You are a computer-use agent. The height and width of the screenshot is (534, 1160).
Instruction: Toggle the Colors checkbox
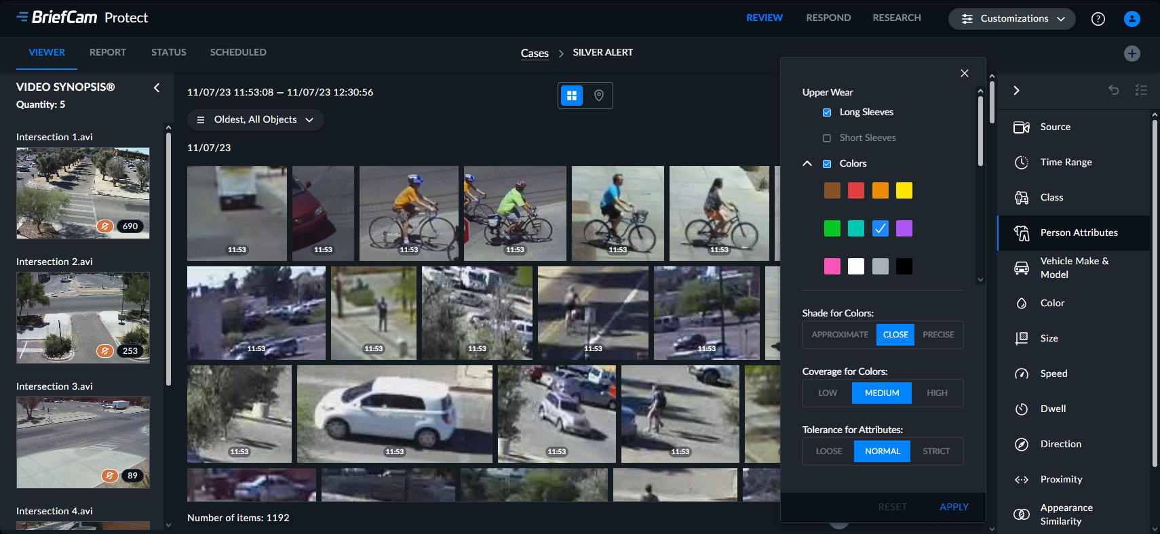click(x=827, y=164)
